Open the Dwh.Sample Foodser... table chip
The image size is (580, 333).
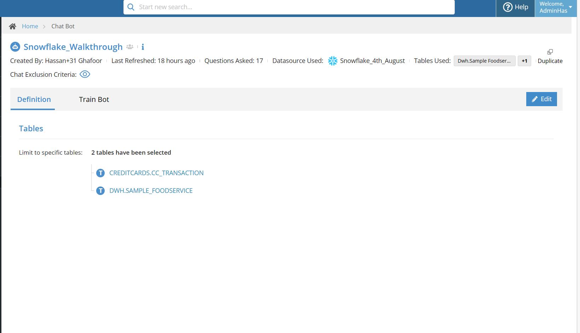[x=485, y=61]
